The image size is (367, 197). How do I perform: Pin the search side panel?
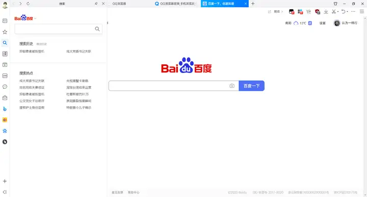(96, 4)
